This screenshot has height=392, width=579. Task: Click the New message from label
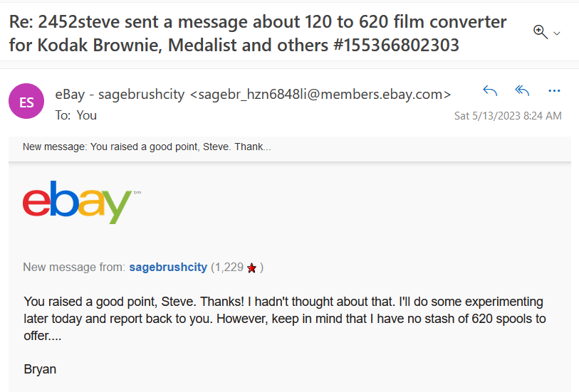[74, 267]
